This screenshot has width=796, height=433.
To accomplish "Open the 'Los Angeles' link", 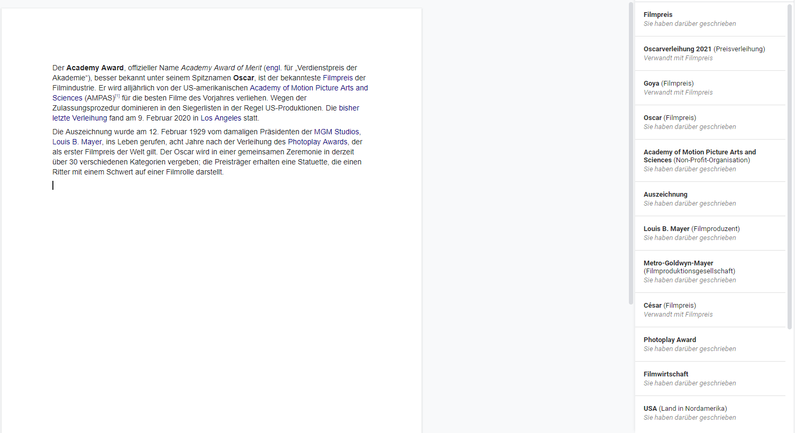I will click(221, 118).
